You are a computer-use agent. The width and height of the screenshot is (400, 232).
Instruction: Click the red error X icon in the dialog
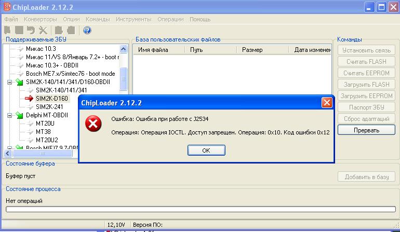point(93,124)
